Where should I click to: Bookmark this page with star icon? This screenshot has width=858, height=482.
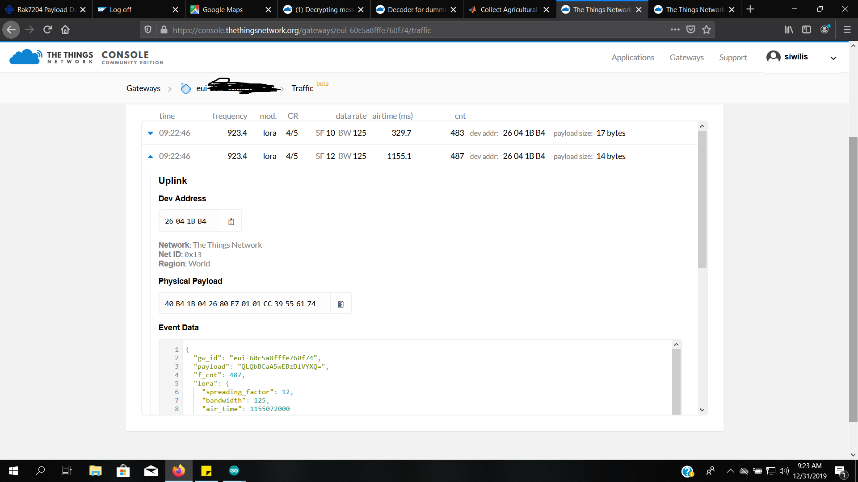click(x=707, y=30)
